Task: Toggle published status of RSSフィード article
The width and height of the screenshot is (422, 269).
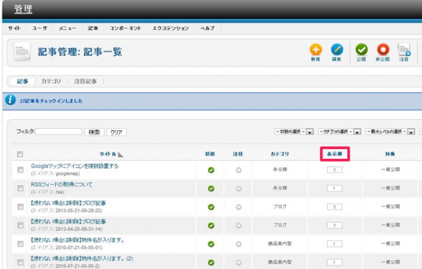Action: 211,189
